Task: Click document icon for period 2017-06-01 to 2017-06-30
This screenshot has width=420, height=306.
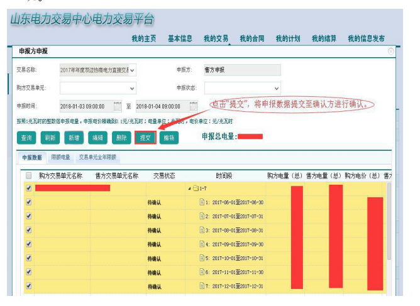Action: tap(202, 202)
